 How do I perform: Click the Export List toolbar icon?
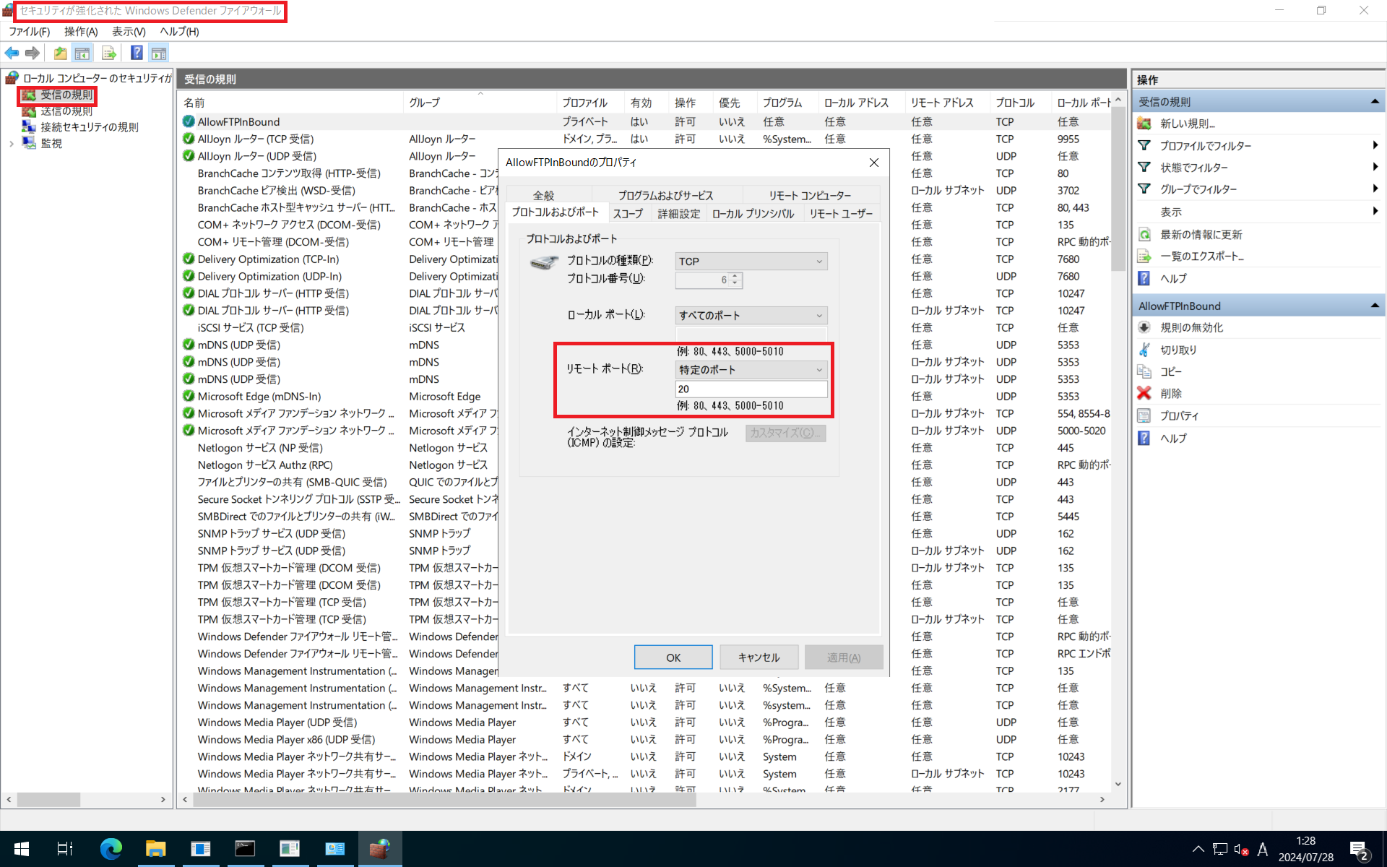click(109, 53)
